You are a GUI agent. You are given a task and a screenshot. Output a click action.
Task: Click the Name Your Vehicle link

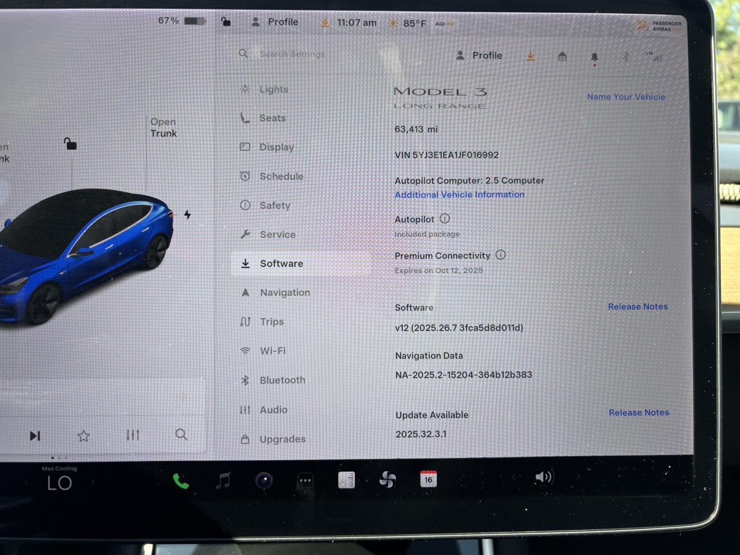626,97
